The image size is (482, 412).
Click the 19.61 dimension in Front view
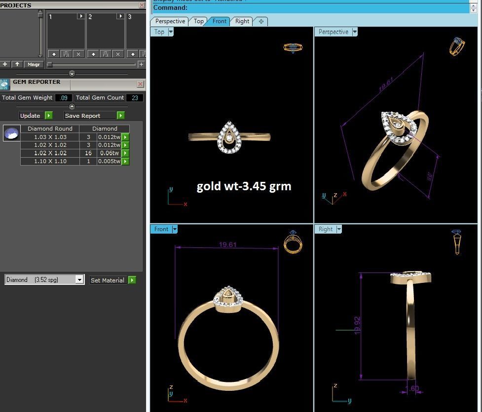227,244
